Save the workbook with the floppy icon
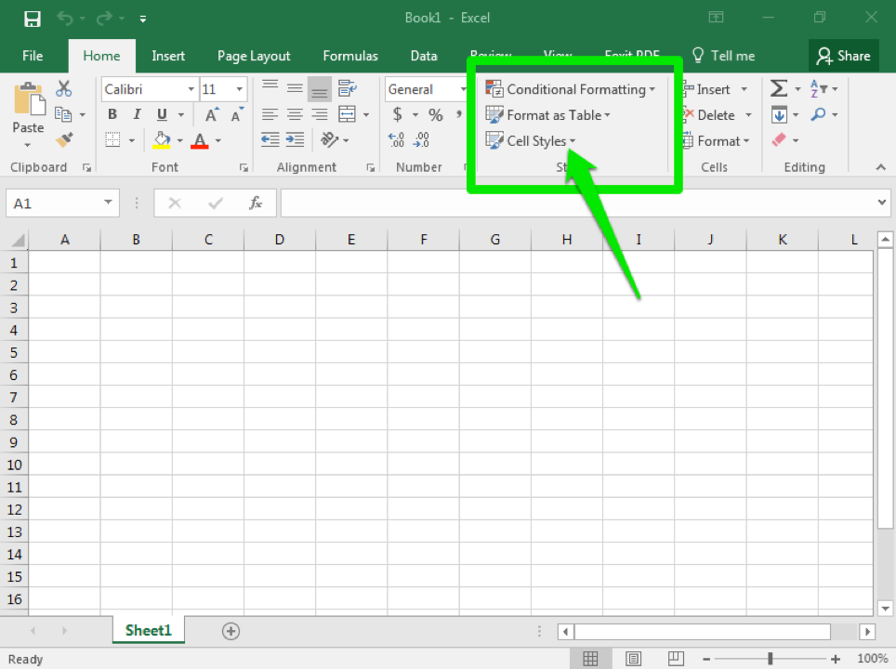This screenshot has height=669, width=896. coord(32,19)
